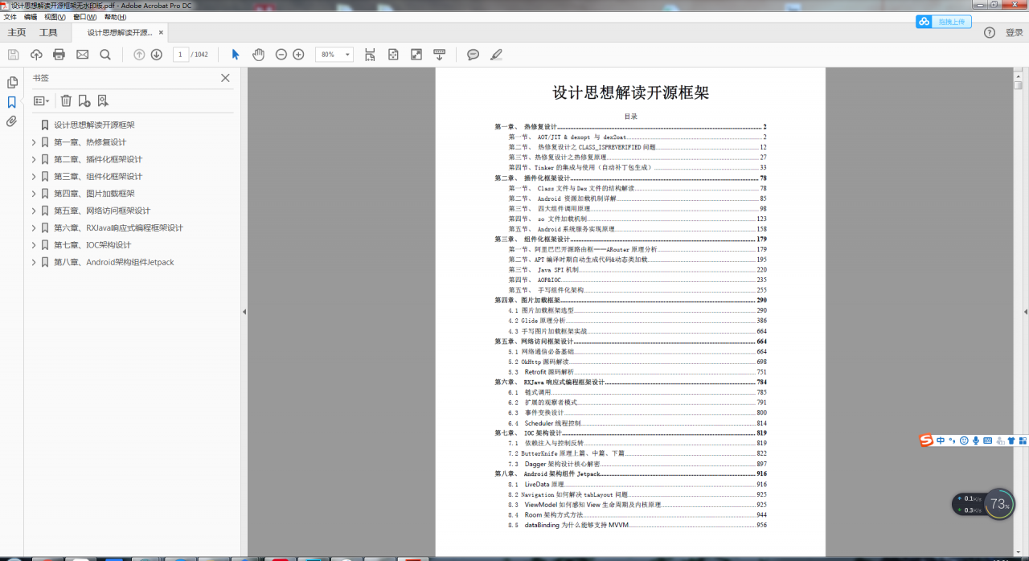Delete the selected bookmark with the trash icon
Image resolution: width=1029 pixels, height=561 pixels.
(x=66, y=100)
